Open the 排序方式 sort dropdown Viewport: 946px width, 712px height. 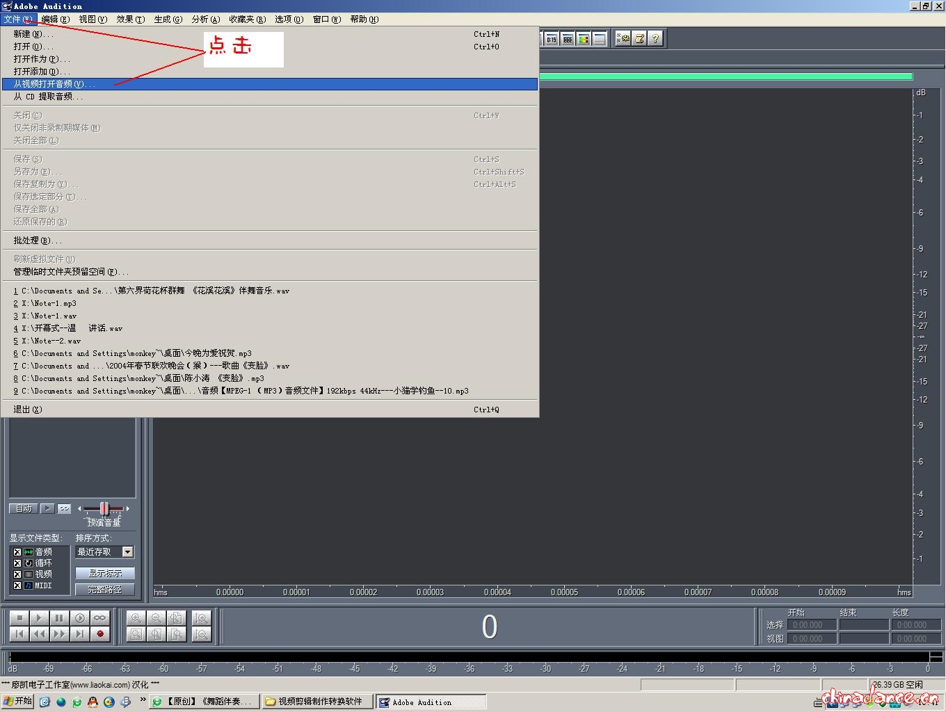click(x=127, y=552)
